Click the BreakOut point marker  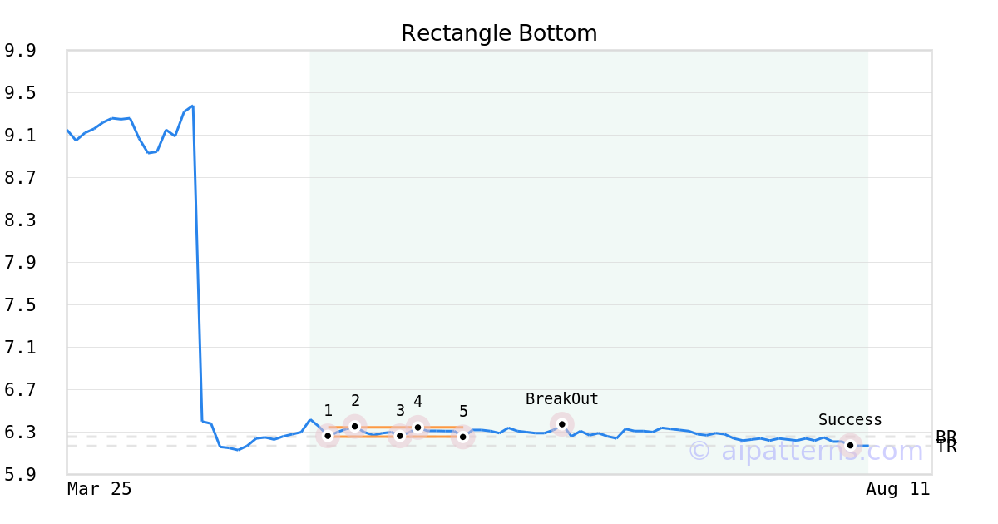coord(562,424)
